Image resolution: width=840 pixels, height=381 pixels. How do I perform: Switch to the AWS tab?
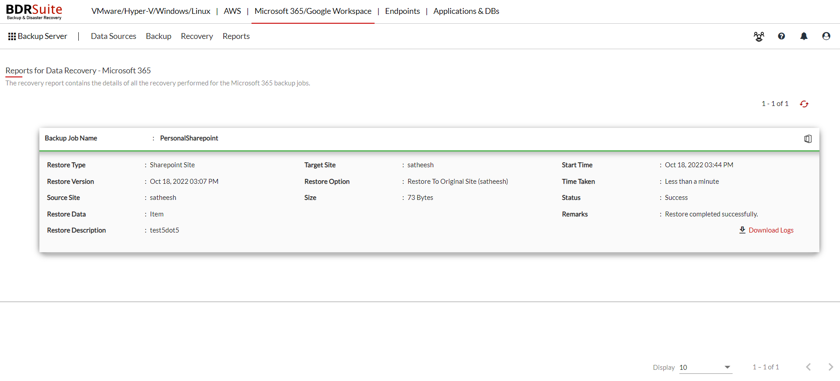click(x=232, y=11)
